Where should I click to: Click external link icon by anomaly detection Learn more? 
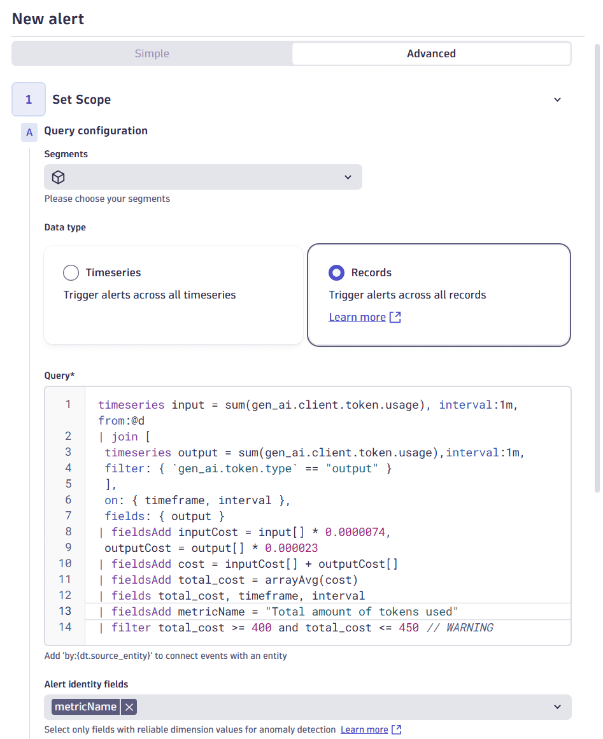tap(397, 729)
